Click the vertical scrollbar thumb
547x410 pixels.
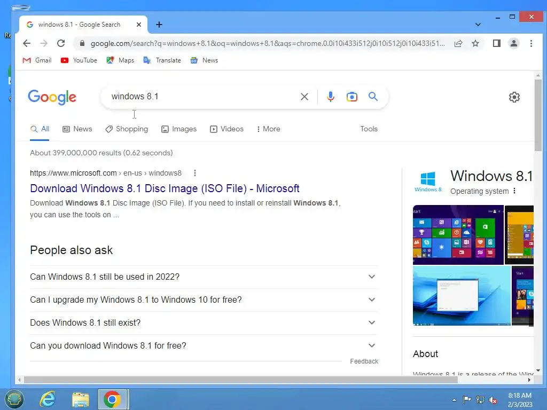pyautogui.click(x=538, y=115)
